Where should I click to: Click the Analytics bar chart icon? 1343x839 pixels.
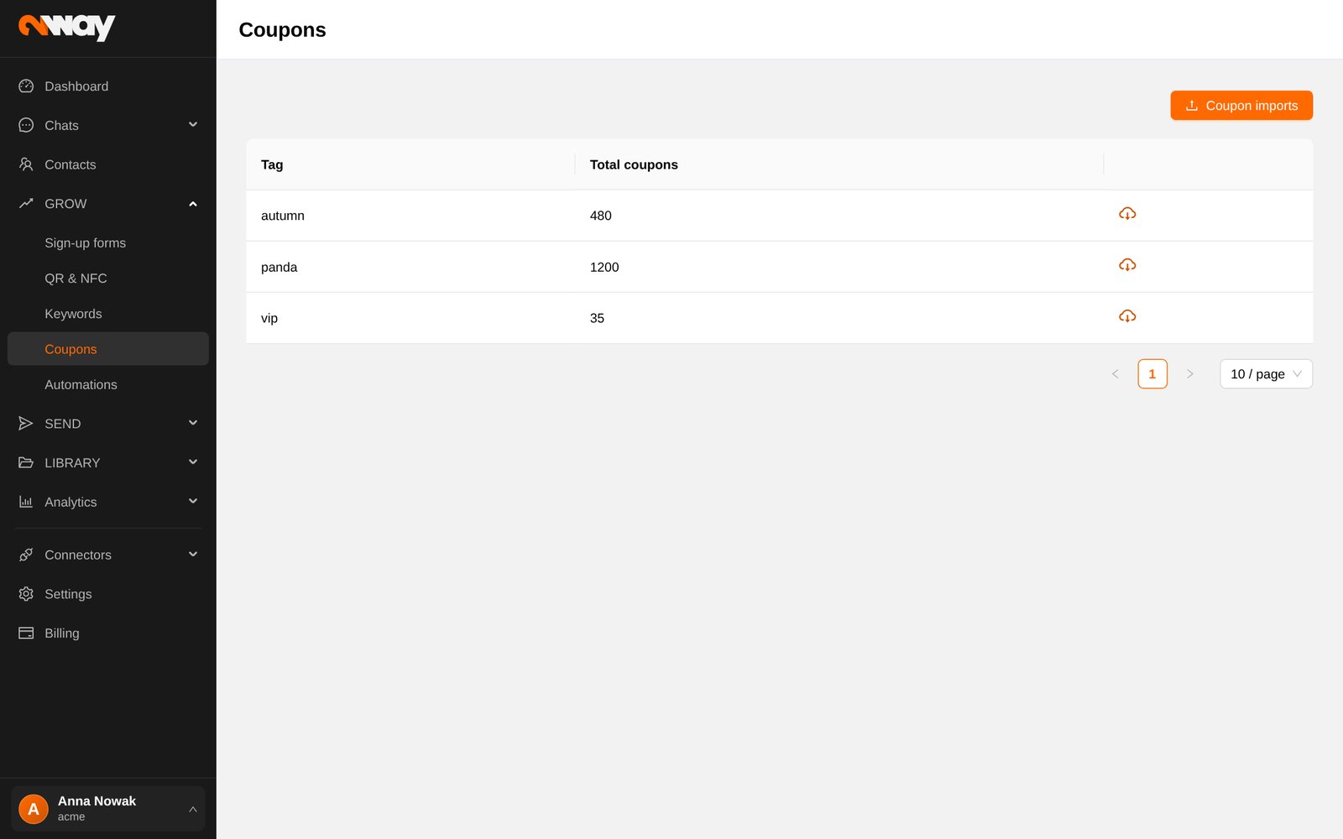point(26,502)
